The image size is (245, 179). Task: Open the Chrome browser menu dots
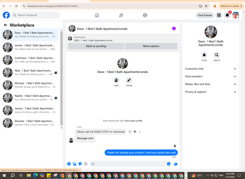[x=241, y=6]
